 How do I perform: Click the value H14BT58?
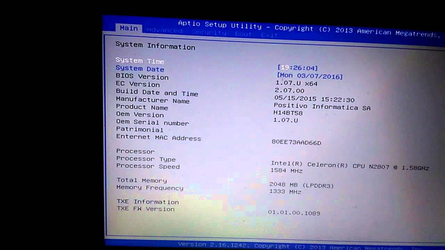point(288,113)
